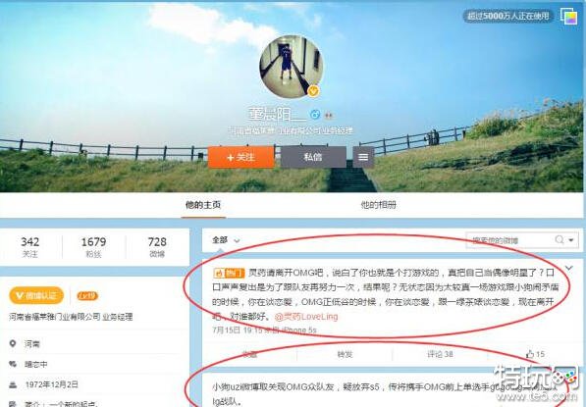Click the orange verified V badge on avatar
This screenshot has width=586, height=407.
click(313, 91)
